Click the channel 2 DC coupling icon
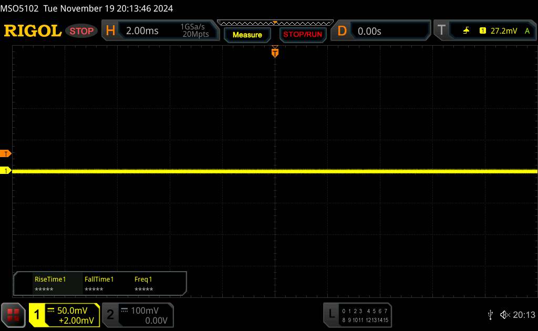Image resolution: width=538 pixels, height=331 pixels. (x=125, y=310)
